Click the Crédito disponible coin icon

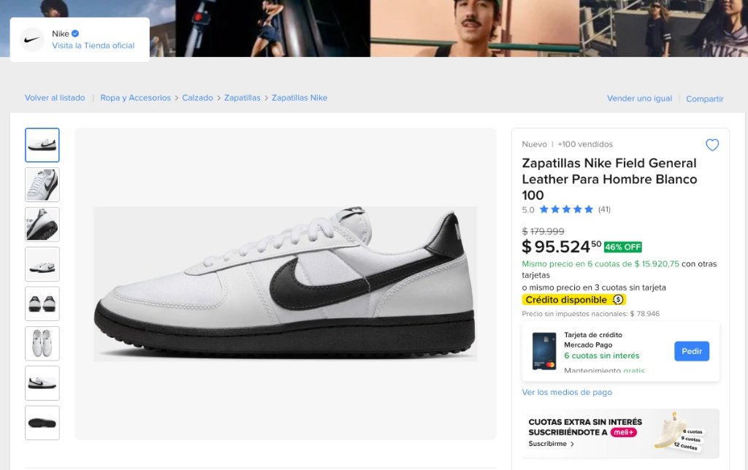(x=618, y=299)
